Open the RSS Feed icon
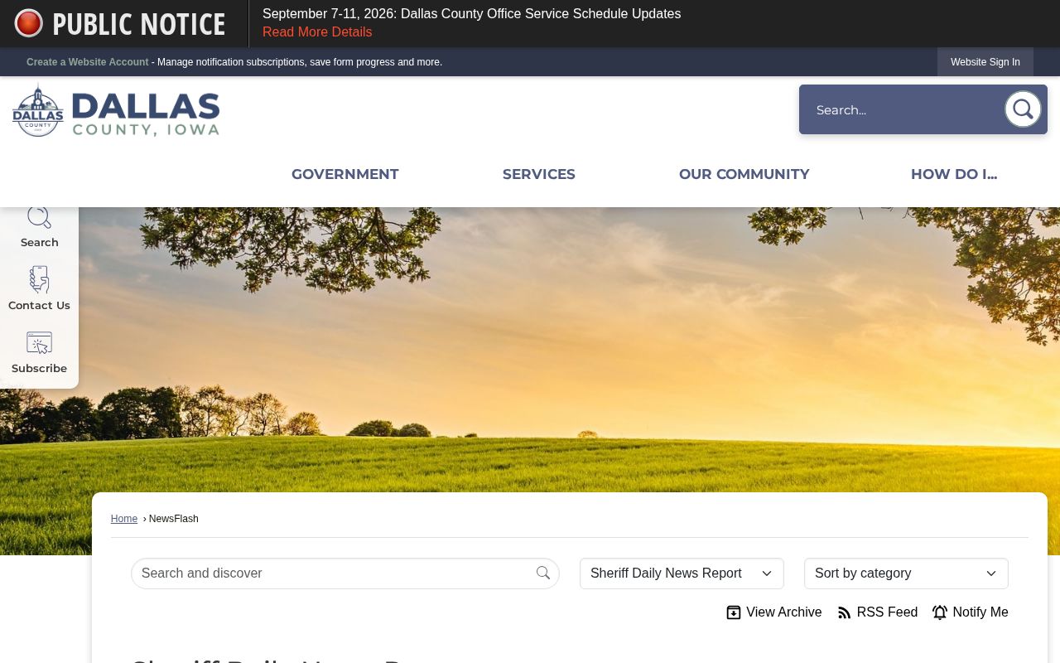Image resolution: width=1060 pixels, height=663 pixels. click(x=845, y=612)
